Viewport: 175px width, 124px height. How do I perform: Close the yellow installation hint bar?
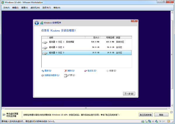point(171,112)
